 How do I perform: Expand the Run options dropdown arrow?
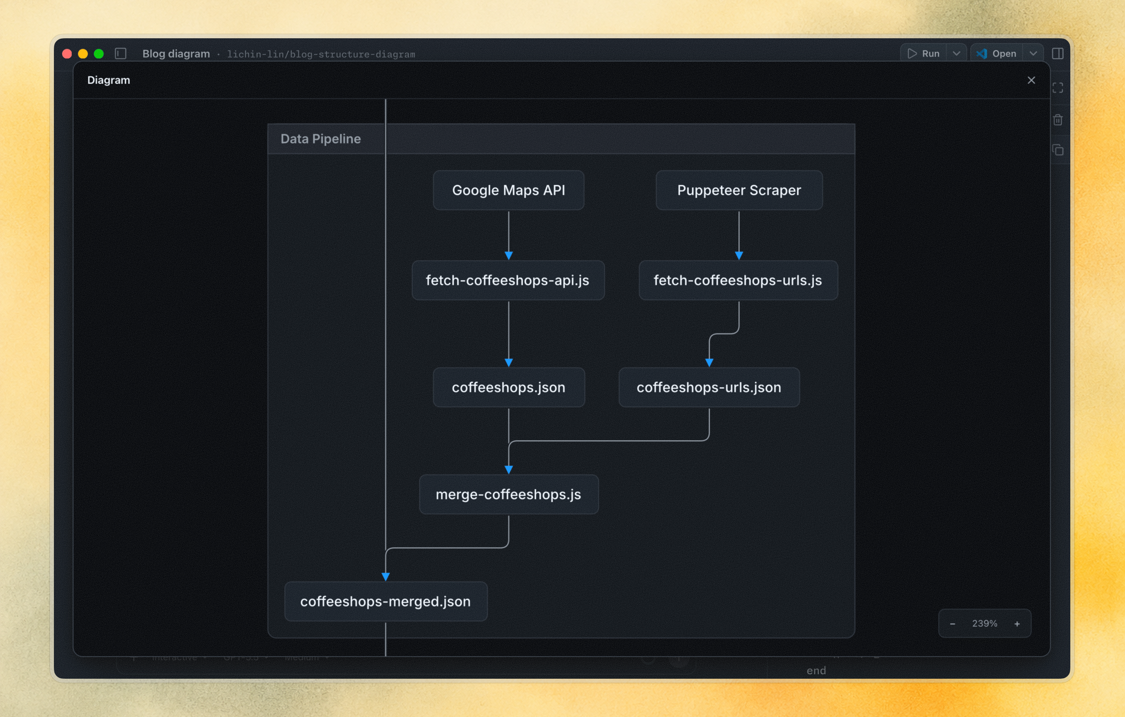[x=956, y=54]
